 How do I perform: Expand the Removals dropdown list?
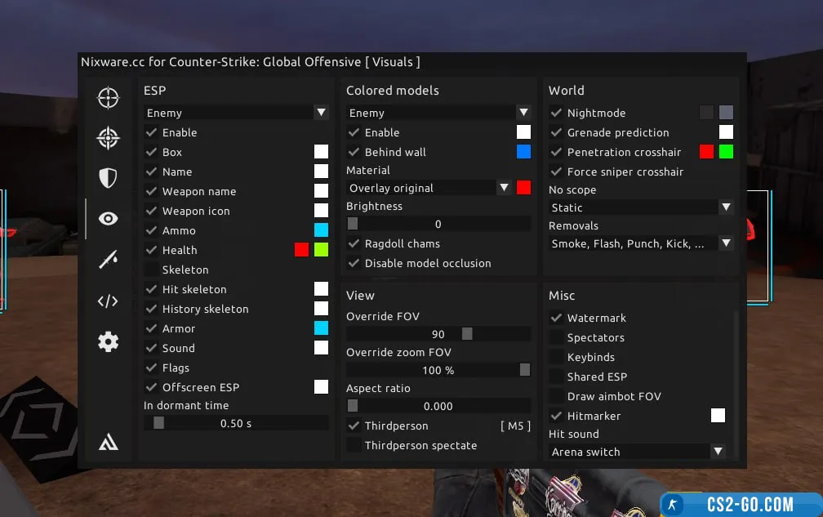click(641, 243)
